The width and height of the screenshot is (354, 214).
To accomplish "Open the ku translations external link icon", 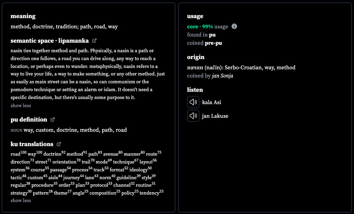I will click(x=59, y=144).
